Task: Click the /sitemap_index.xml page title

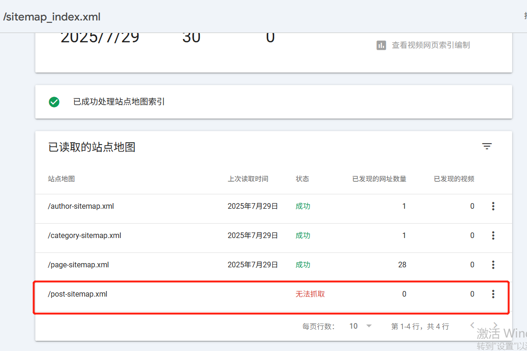Action: coord(51,17)
